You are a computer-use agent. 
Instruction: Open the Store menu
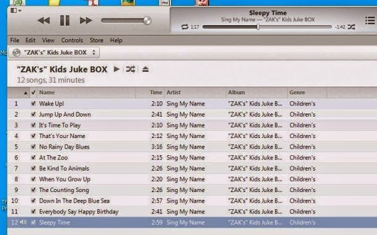point(97,40)
